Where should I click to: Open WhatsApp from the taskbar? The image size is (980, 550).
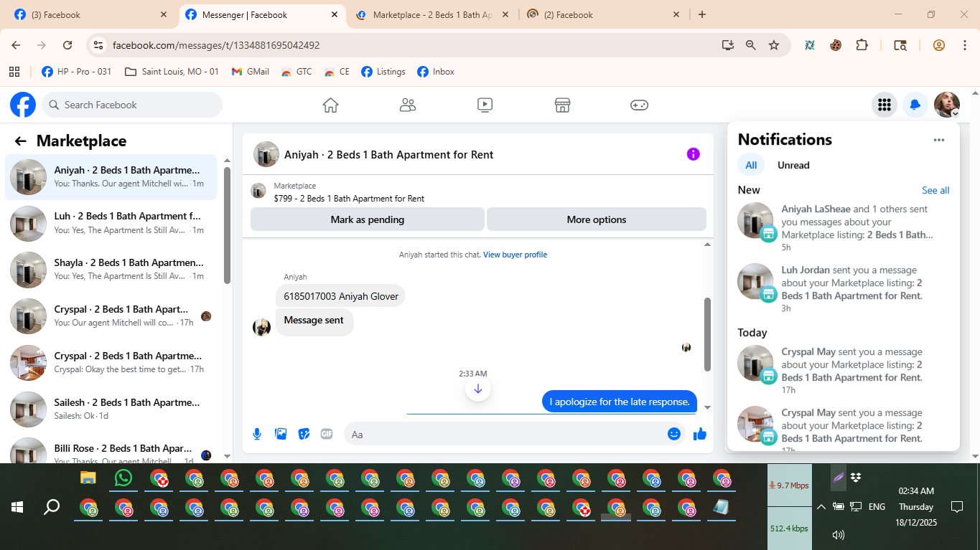click(x=123, y=478)
